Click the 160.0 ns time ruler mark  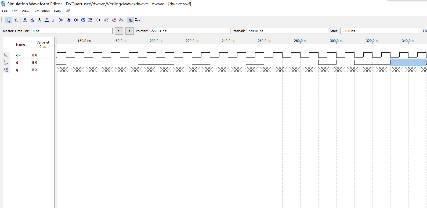click(84, 41)
